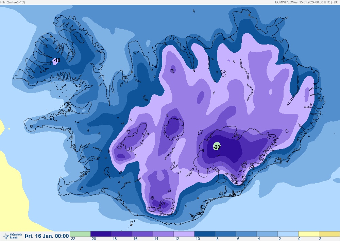Select the legend swatch between -6 and -4
This screenshot has height=241, width=340.
247,234
